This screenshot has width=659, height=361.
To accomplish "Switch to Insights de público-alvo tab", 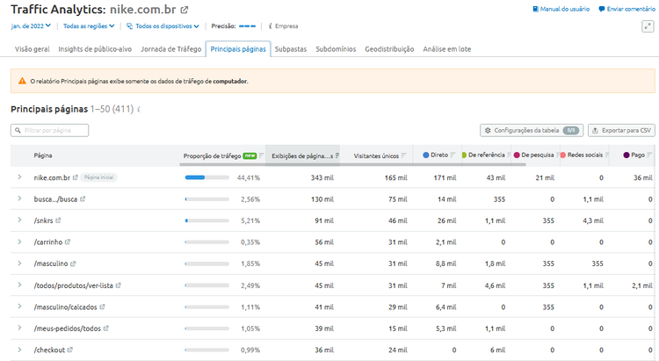I will (95, 49).
